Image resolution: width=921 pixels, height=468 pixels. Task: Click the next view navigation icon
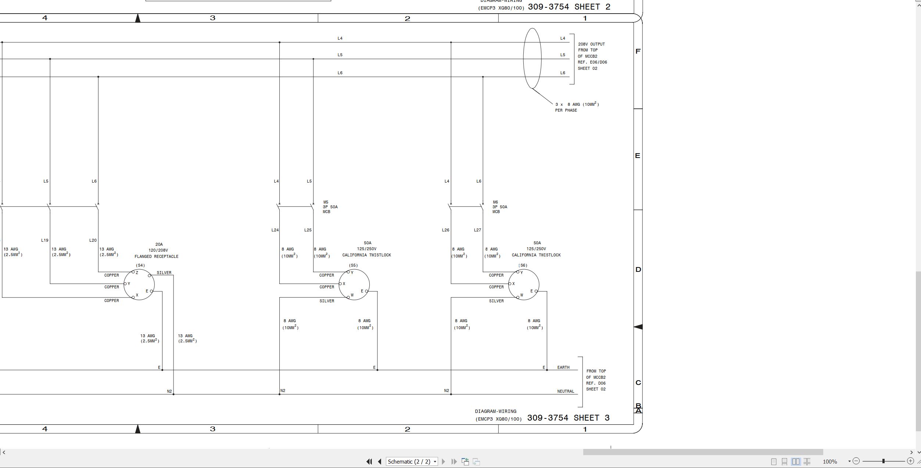pos(476,461)
